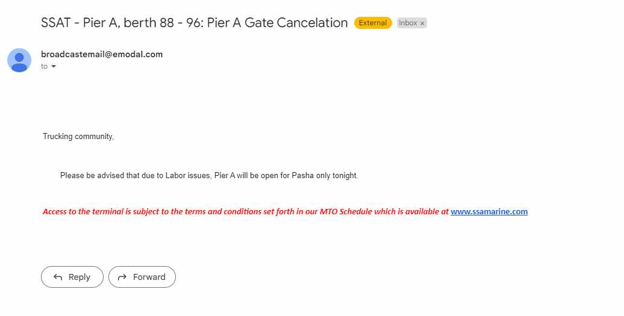
Task: Click the sender's profile avatar icon
Action: [x=19, y=60]
